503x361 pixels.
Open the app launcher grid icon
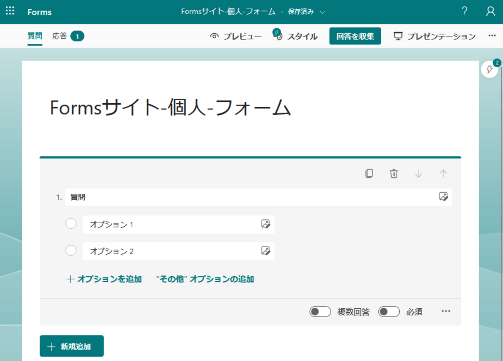point(10,11)
